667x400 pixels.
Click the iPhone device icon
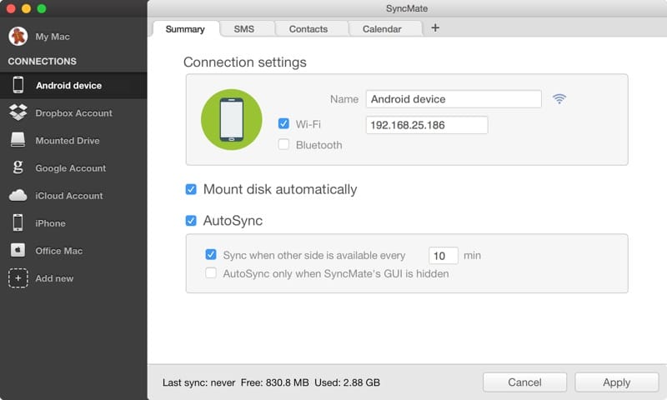click(18, 222)
